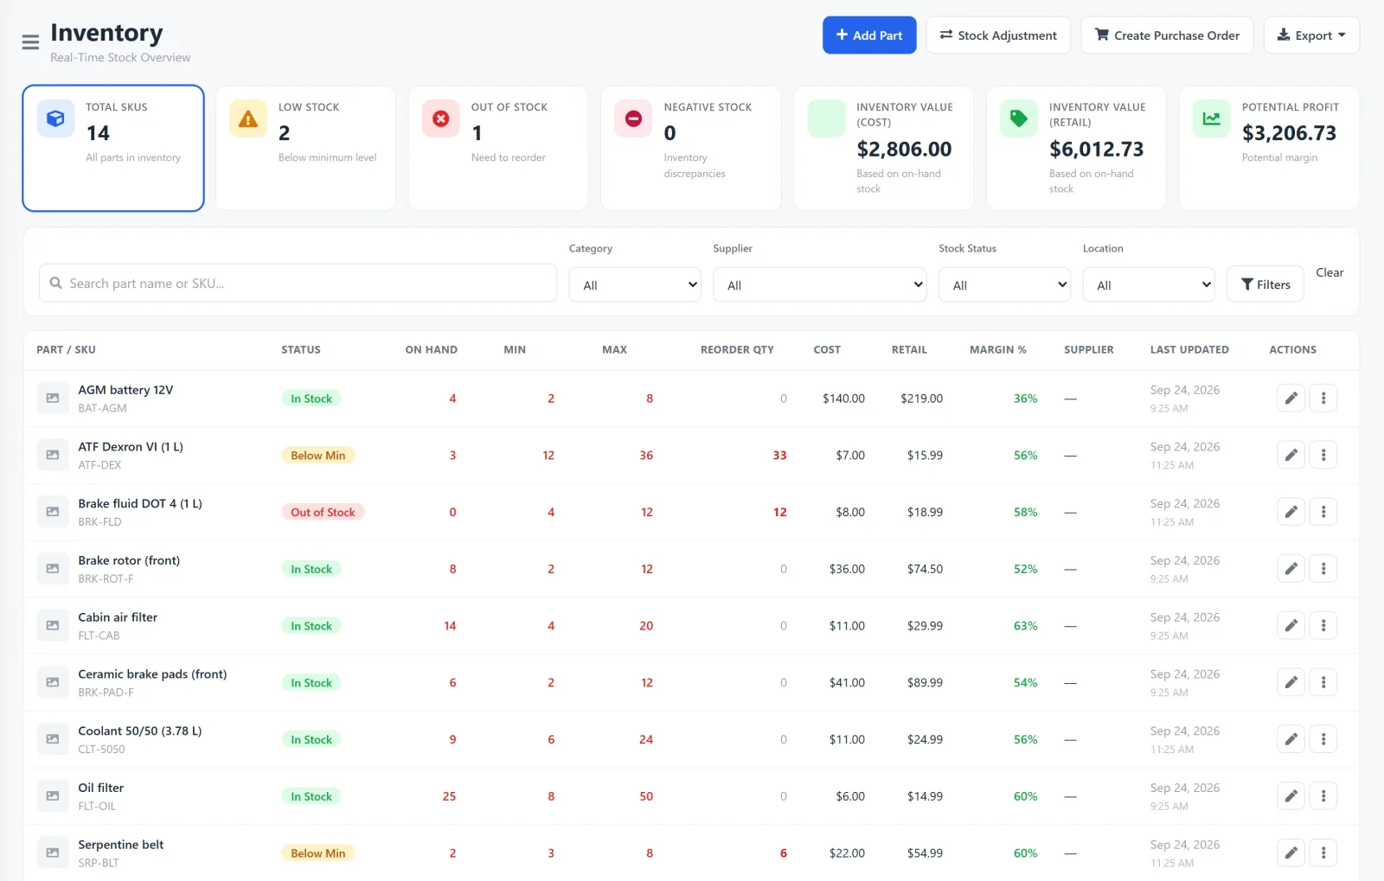This screenshot has height=881, width=1384.
Task: Click the reorder quantity 33
Action: (779, 456)
